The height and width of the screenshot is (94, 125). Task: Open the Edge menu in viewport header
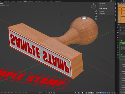coord(20,93)
